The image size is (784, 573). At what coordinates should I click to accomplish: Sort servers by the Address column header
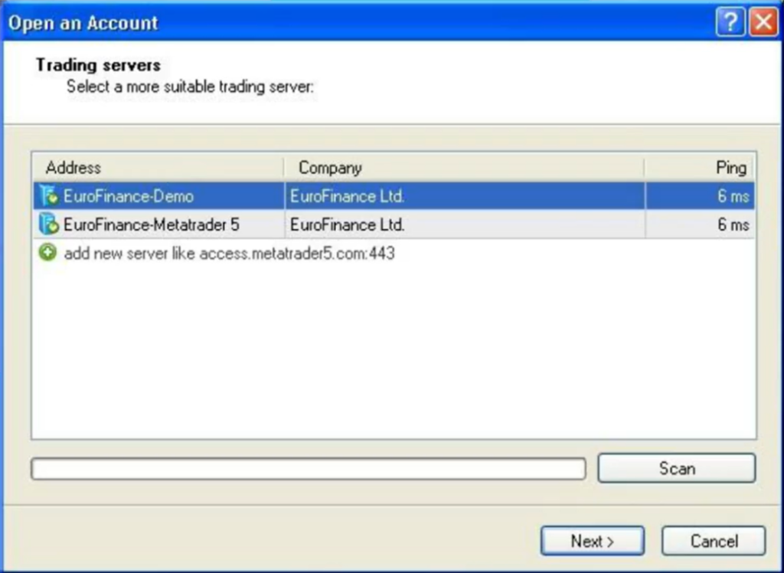(159, 168)
